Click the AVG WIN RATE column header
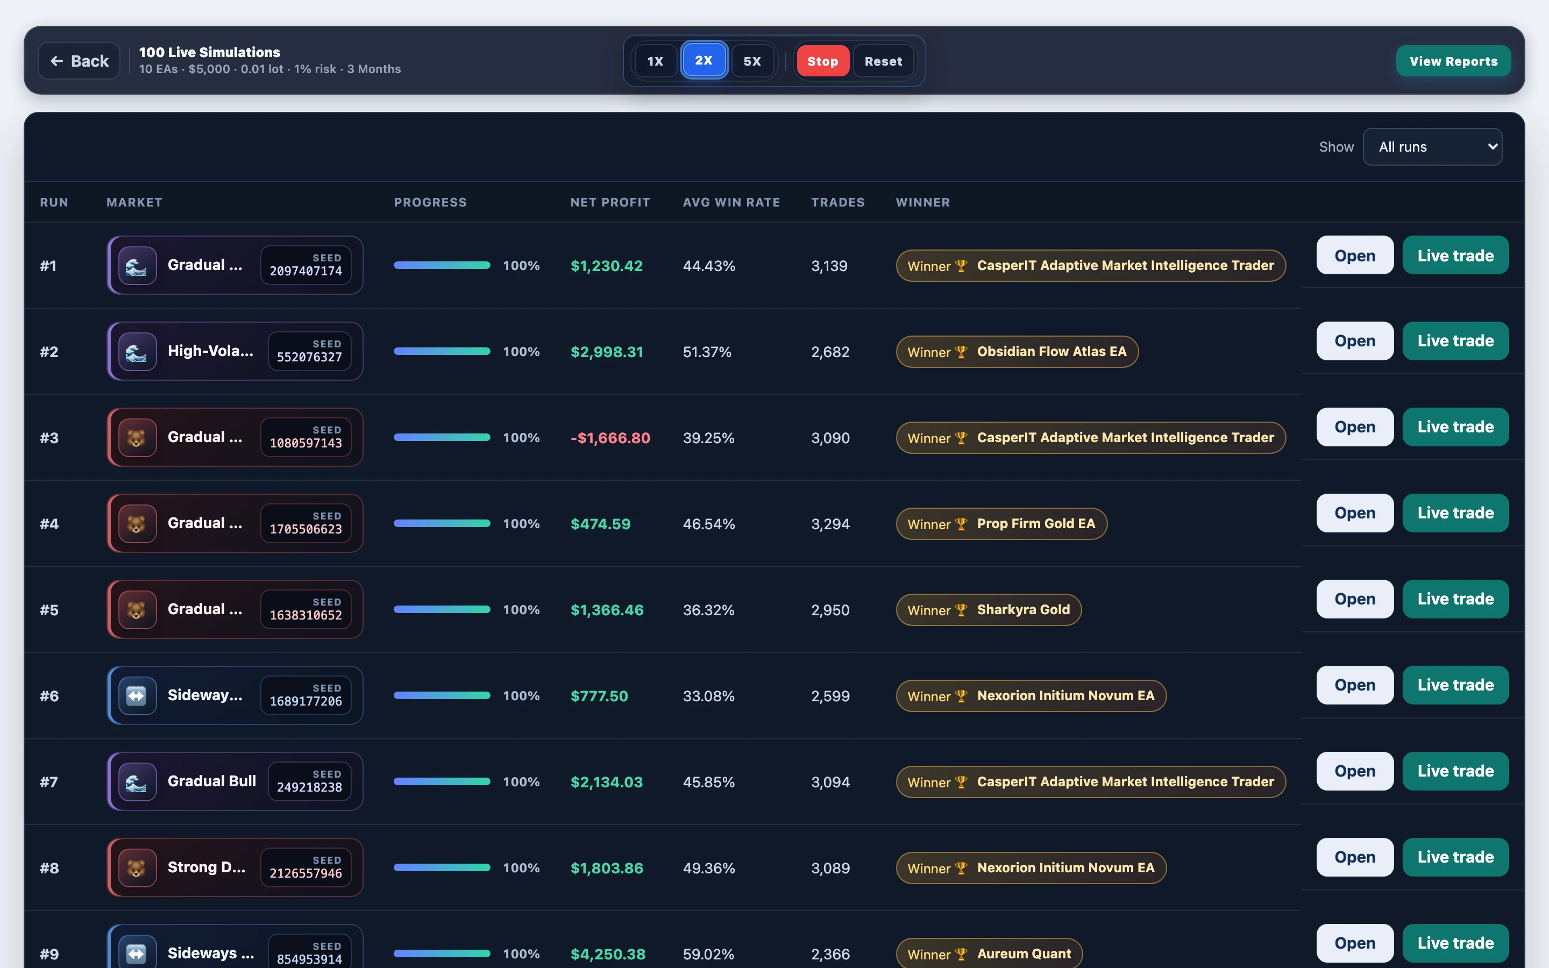The image size is (1549, 968). click(731, 202)
